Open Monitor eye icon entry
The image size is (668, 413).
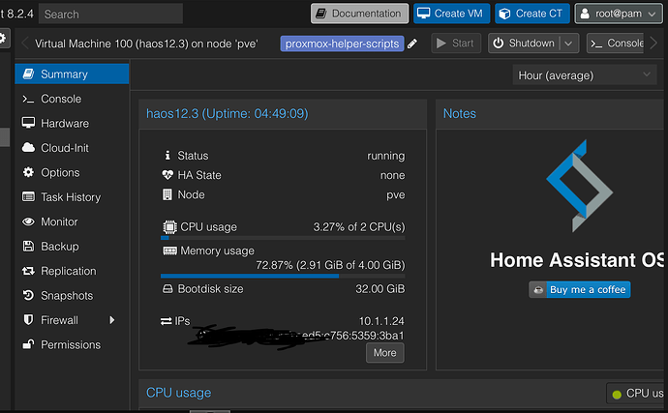[28, 221]
